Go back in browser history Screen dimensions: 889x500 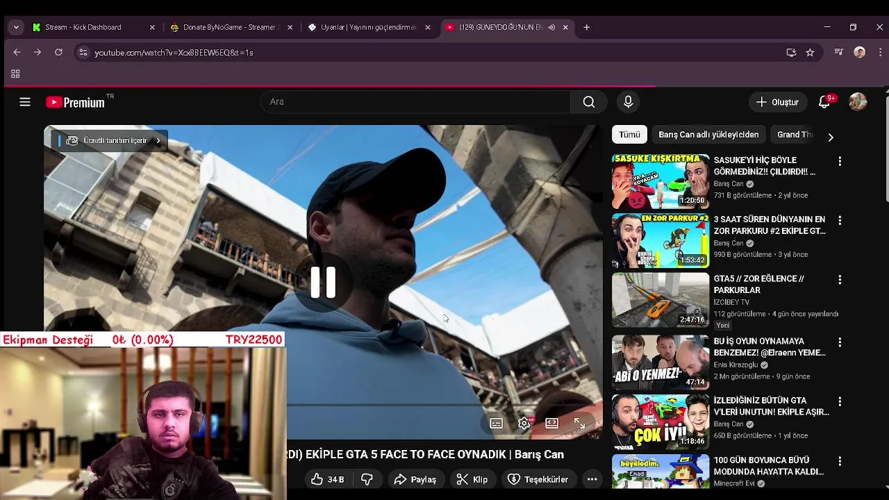point(17,52)
